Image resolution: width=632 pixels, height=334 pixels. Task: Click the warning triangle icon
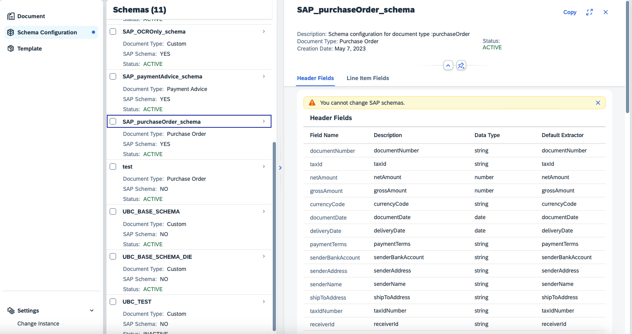pos(312,103)
